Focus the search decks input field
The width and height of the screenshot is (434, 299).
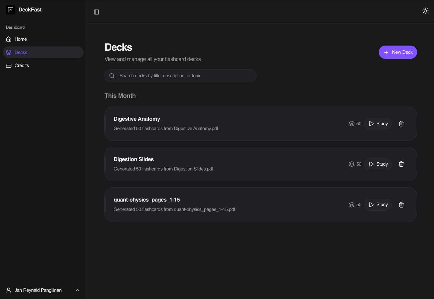click(184, 76)
